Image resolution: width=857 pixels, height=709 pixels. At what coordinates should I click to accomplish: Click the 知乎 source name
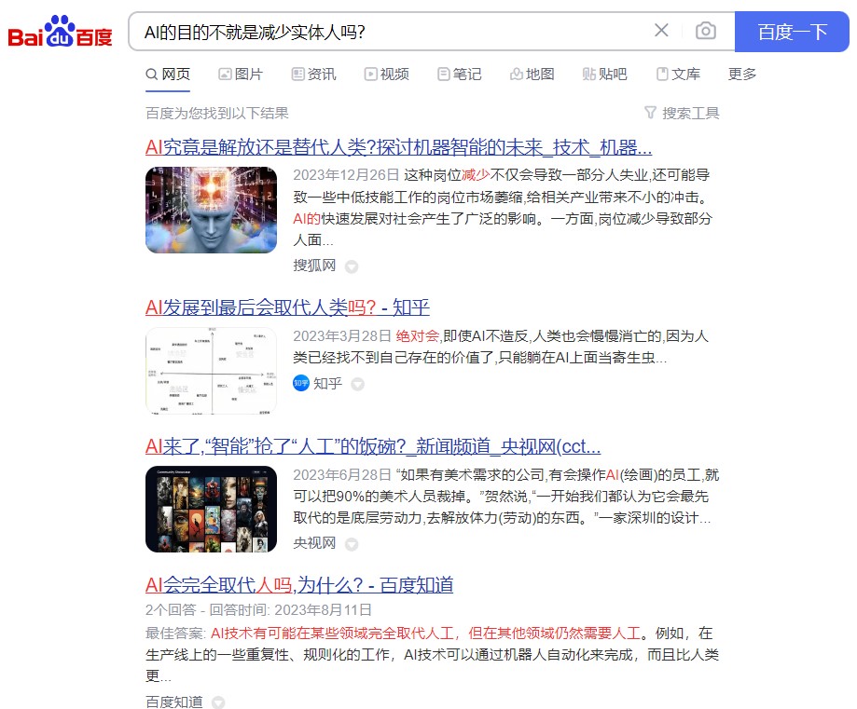[328, 384]
